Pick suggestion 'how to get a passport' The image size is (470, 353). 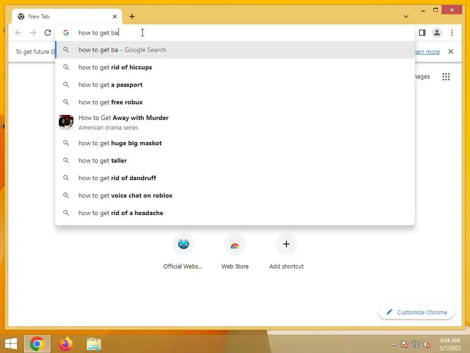pos(235,85)
